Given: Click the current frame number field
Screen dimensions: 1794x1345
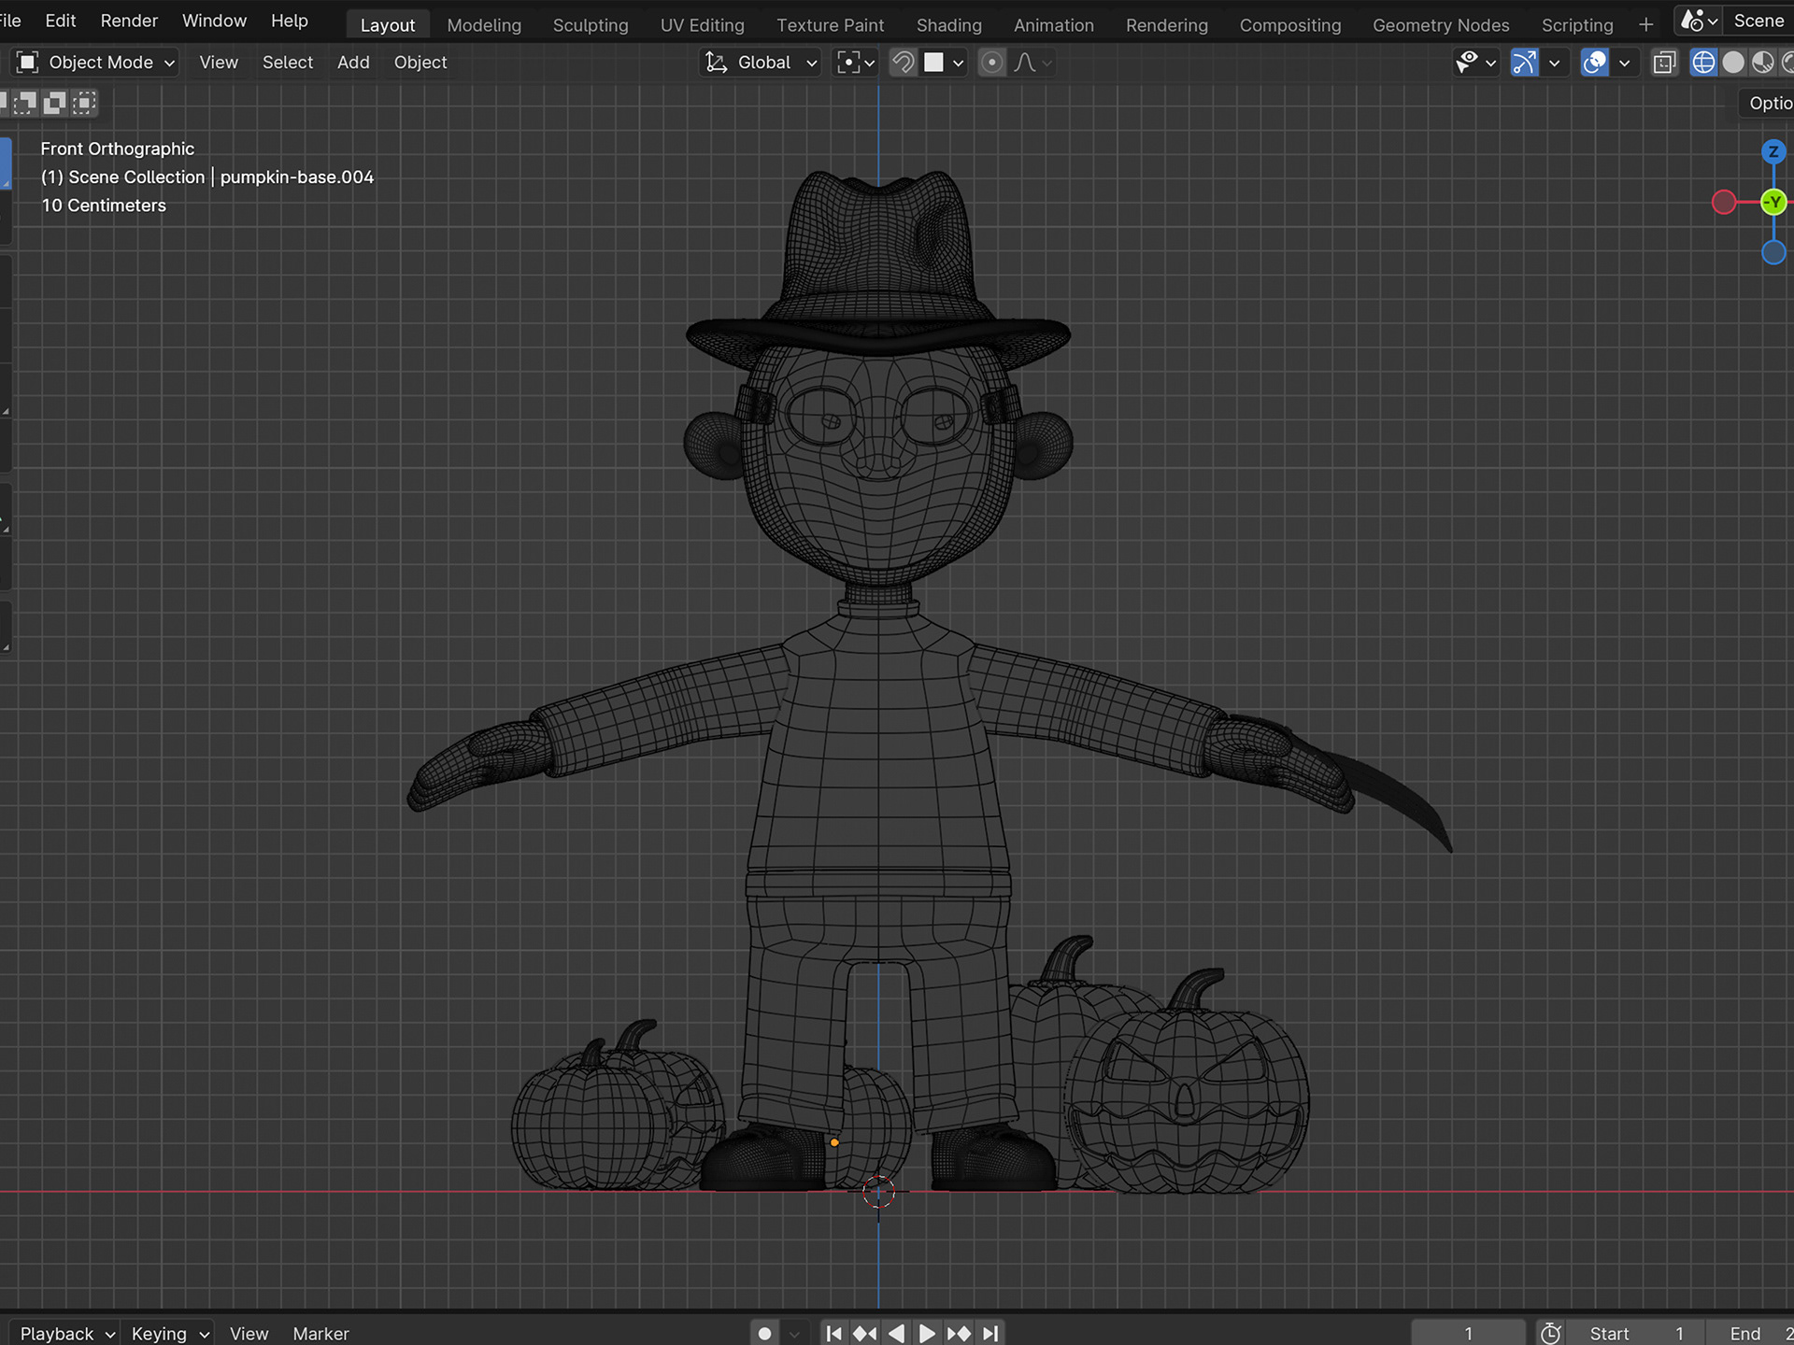Looking at the screenshot, I should (x=1467, y=1333).
